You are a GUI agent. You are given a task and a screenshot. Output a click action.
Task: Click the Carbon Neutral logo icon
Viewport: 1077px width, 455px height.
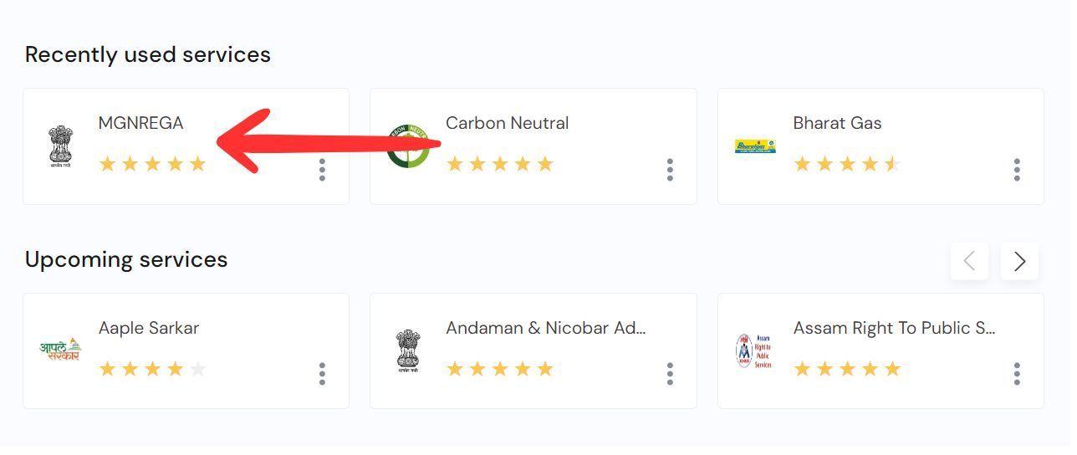(x=407, y=146)
